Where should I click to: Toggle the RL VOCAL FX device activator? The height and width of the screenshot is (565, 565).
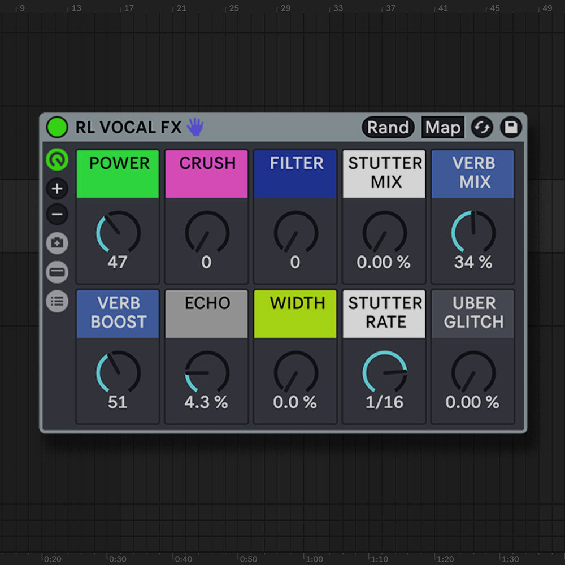56,128
